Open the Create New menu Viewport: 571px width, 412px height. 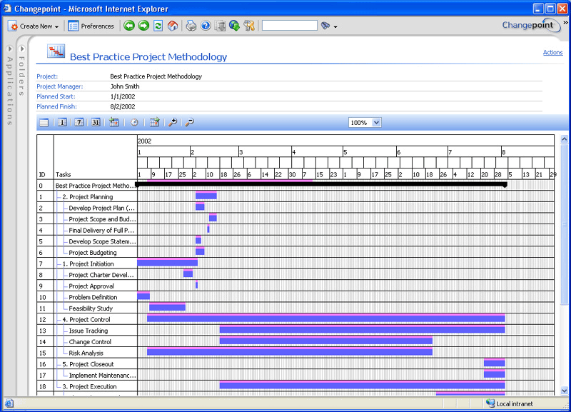point(33,26)
